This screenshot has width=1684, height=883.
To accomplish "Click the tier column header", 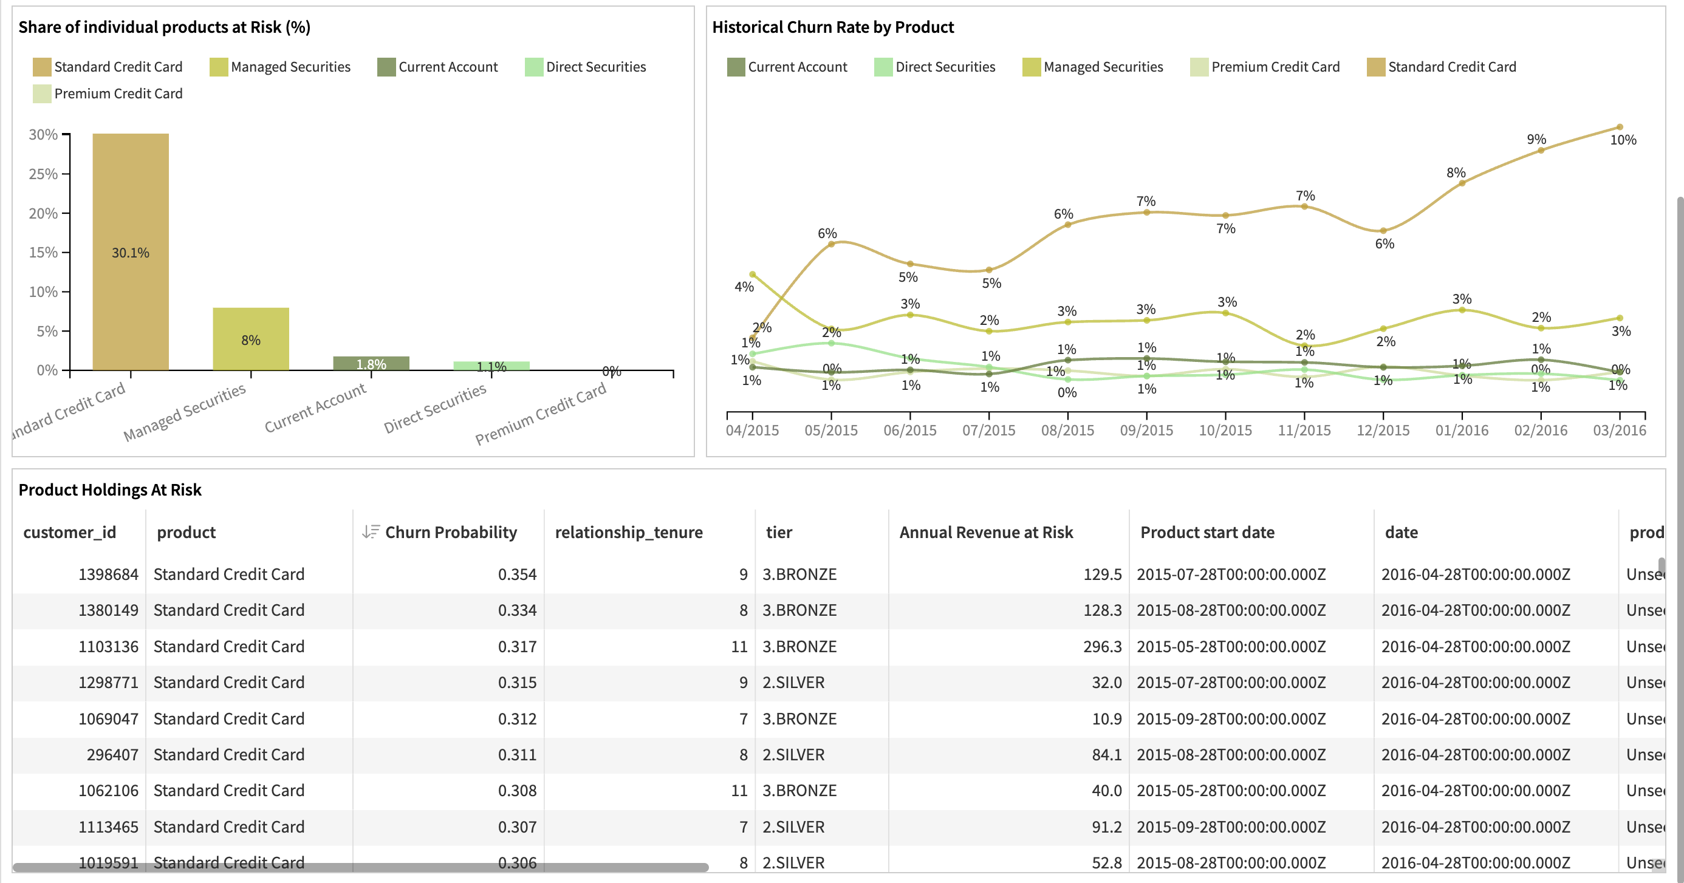I will pyautogui.click(x=779, y=531).
